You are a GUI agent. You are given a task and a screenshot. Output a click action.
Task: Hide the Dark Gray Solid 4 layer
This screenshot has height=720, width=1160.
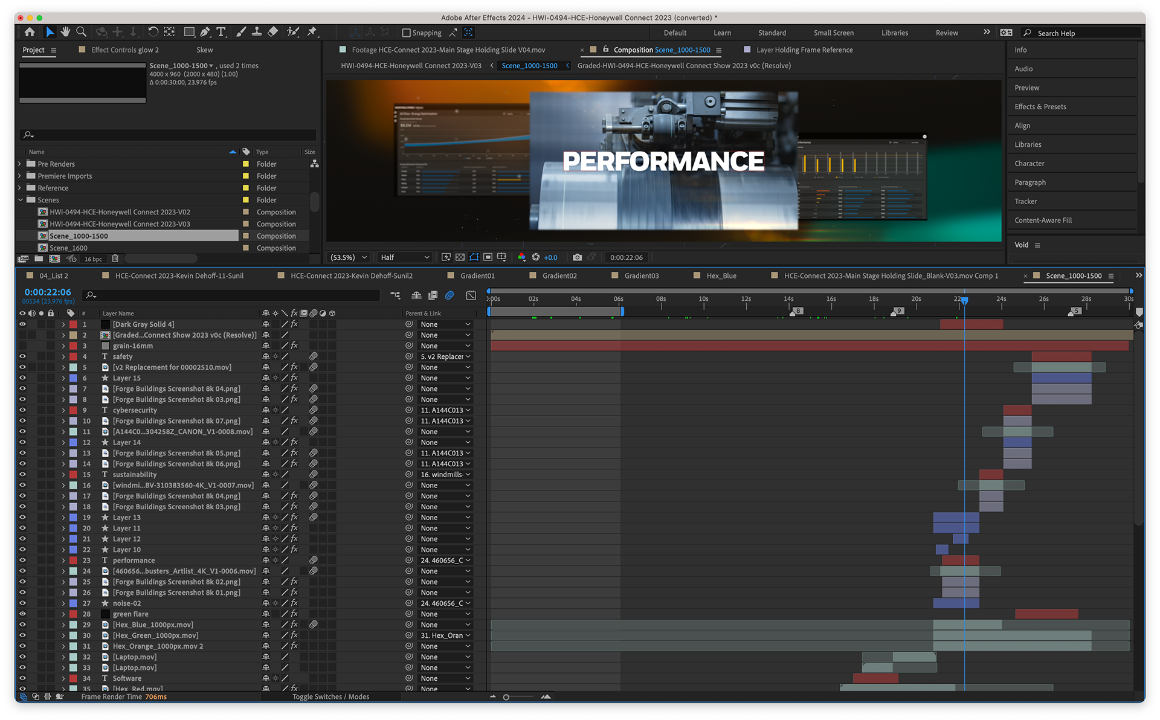(x=22, y=324)
